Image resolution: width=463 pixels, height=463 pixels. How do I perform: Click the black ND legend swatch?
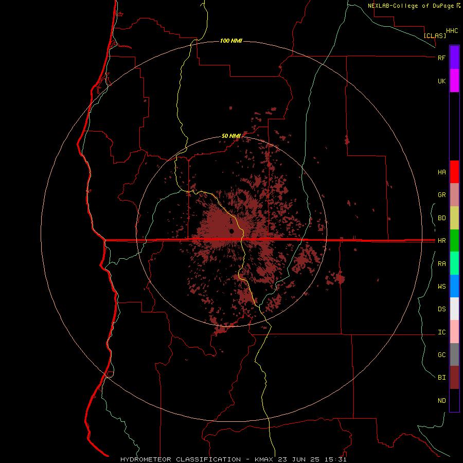(x=454, y=400)
